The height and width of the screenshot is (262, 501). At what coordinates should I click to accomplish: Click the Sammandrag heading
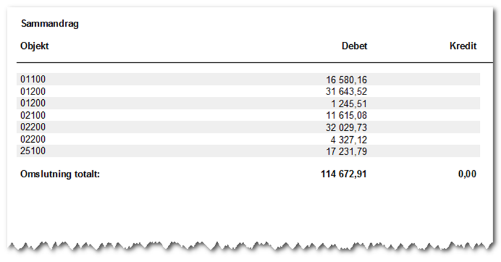50,24
